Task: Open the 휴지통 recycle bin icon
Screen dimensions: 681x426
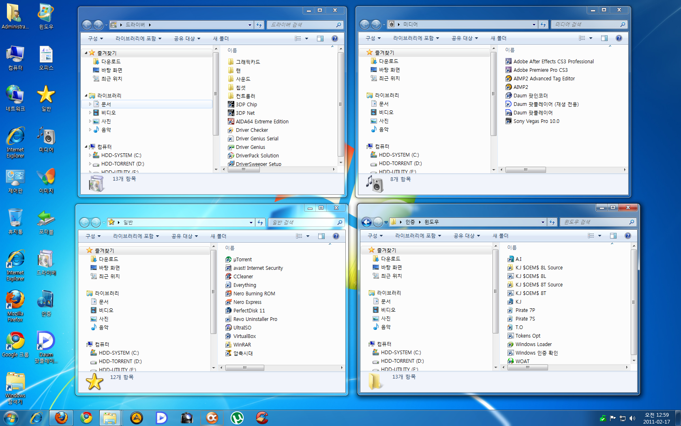Action: click(15, 222)
